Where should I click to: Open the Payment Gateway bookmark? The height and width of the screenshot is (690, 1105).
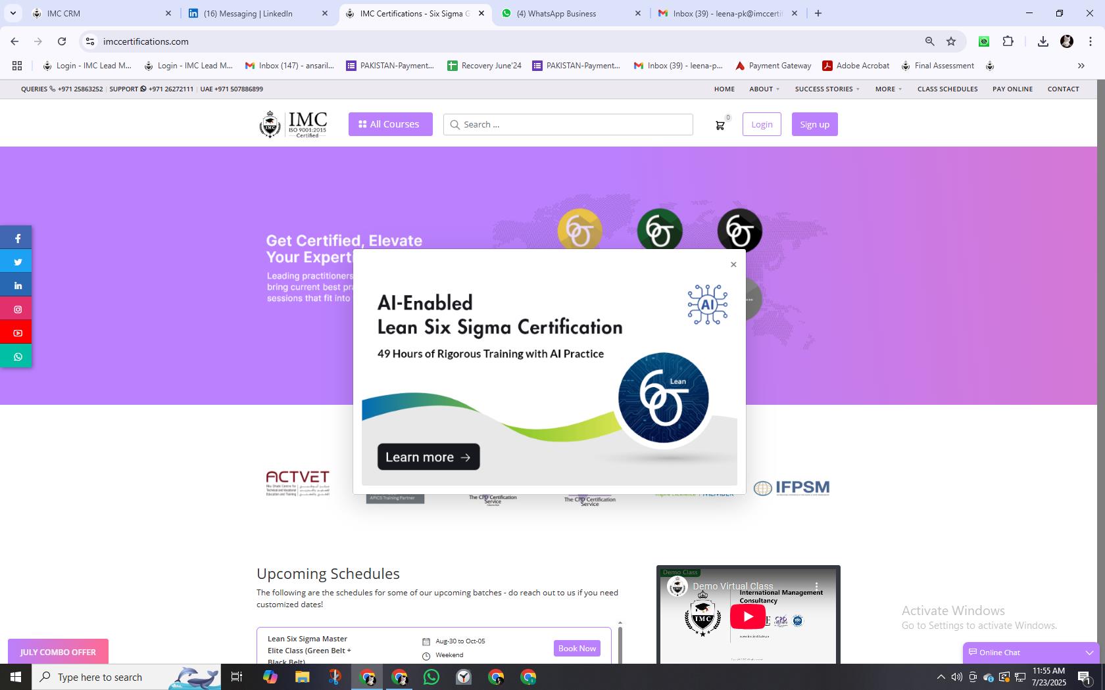pyautogui.click(x=773, y=66)
